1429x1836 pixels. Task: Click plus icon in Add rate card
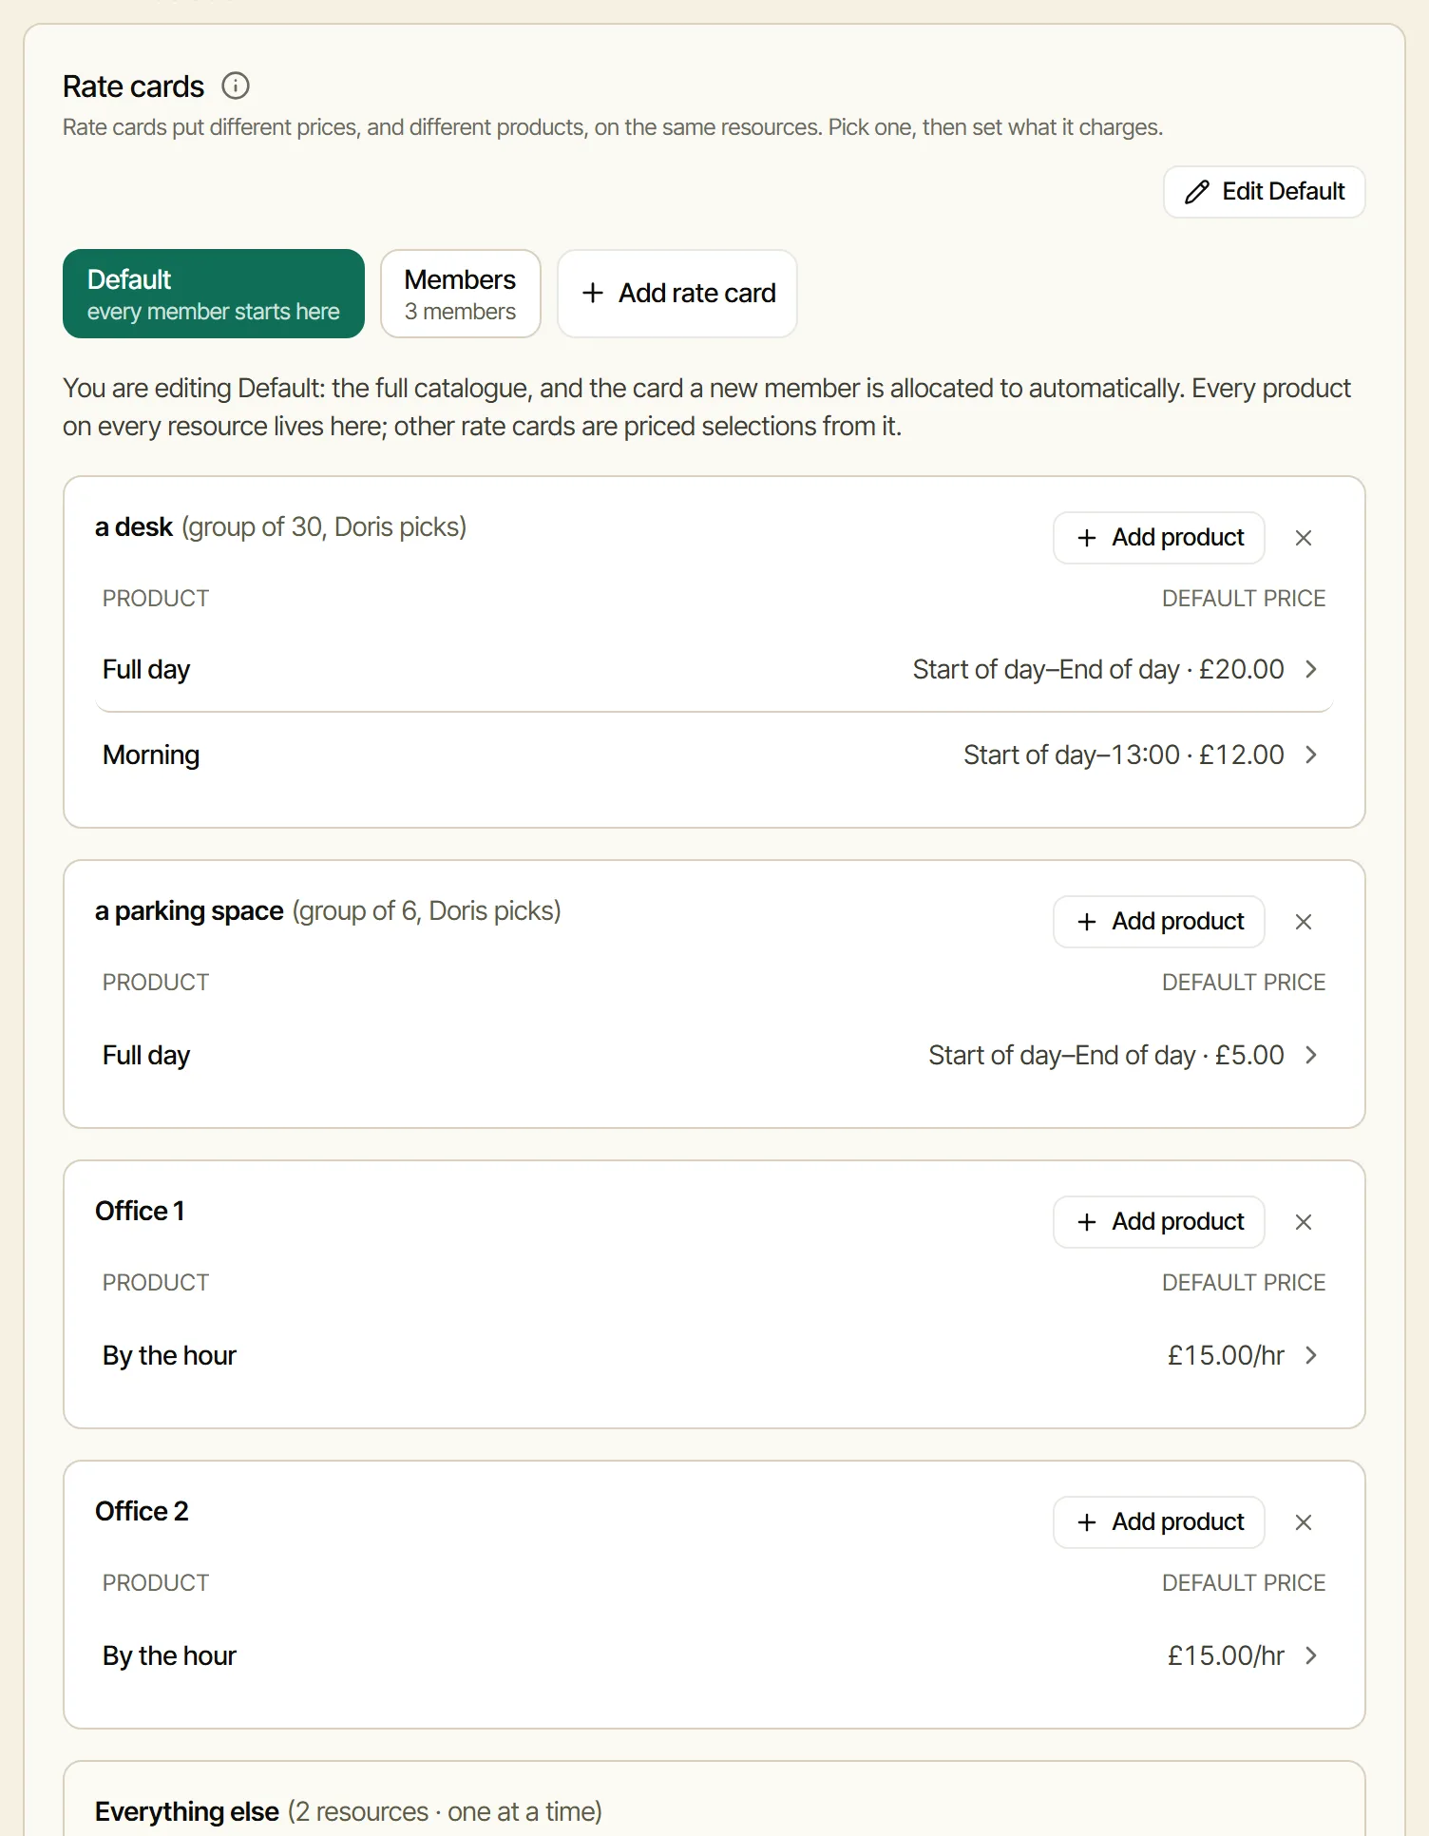pyautogui.click(x=593, y=293)
